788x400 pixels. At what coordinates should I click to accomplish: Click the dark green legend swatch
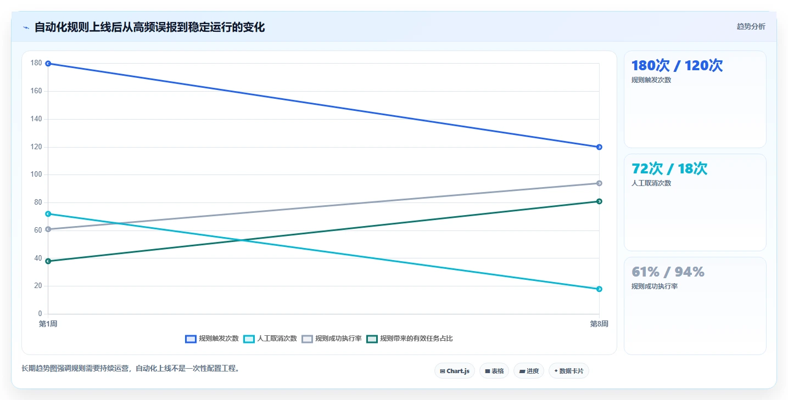(x=372, y=339)
